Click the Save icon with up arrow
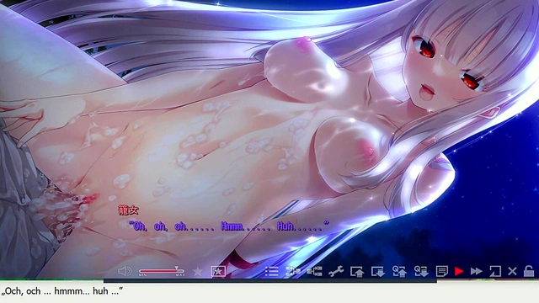Screen dimensions: 539x303 [x=357, y=271]
